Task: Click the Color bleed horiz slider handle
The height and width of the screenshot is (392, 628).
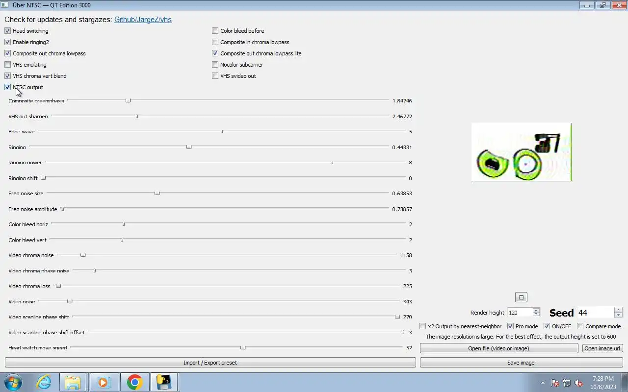Action: pos(124,224)
